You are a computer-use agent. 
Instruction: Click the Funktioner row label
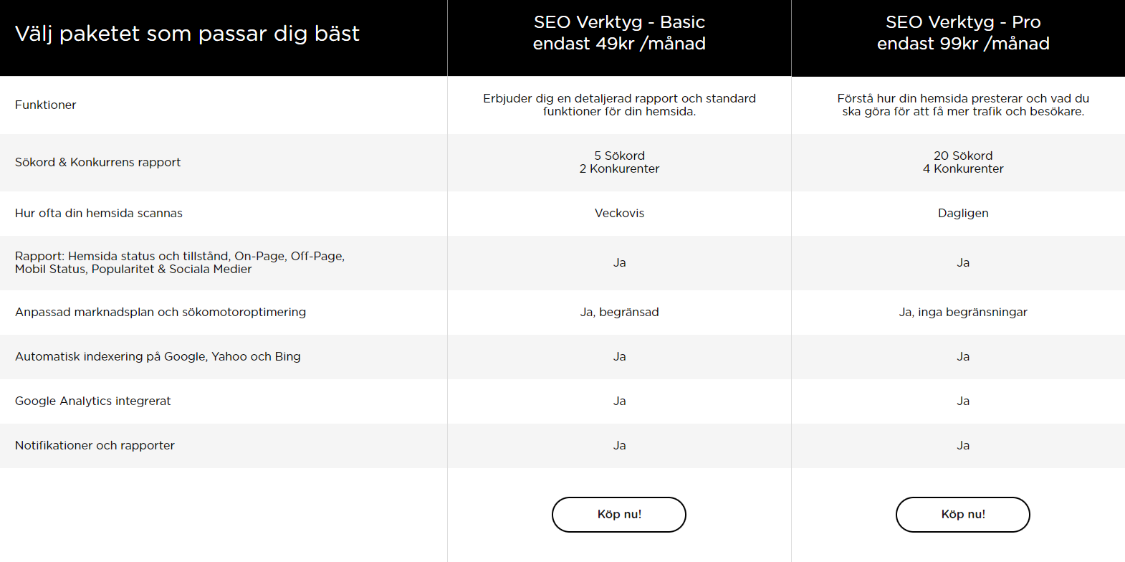click(45, 105)
